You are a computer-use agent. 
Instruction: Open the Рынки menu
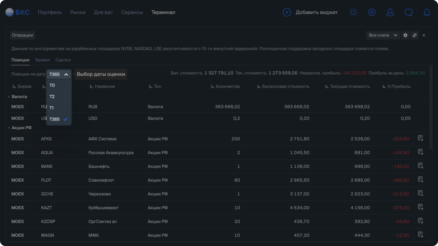pyautogui.click(x=78, y=12)
